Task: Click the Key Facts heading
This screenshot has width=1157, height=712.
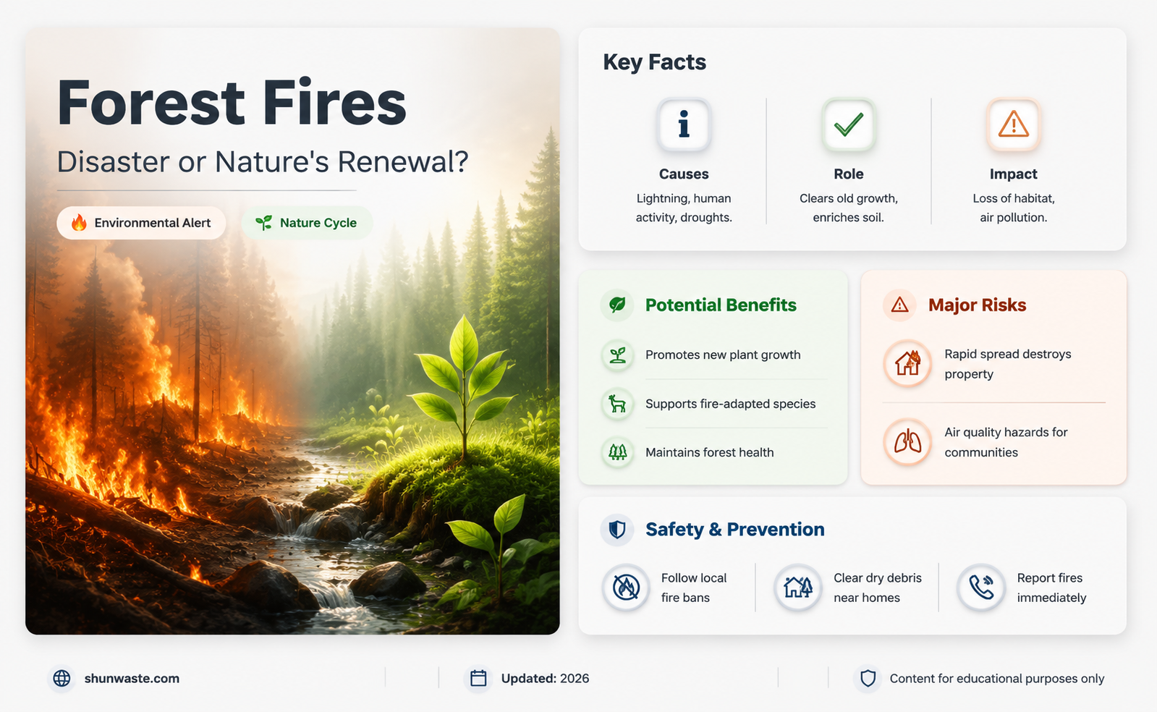Action: (655, 62)
